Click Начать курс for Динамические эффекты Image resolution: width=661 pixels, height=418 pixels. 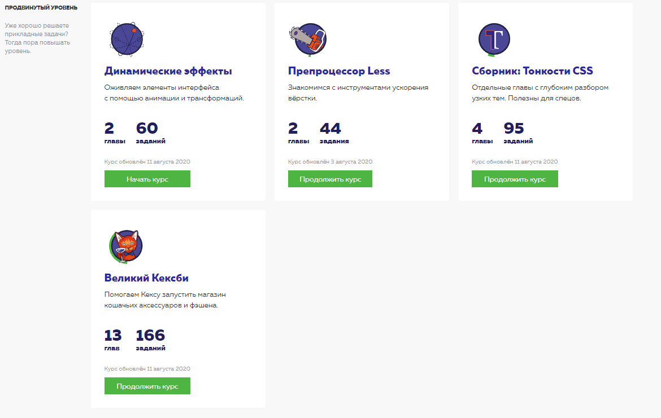147,179
